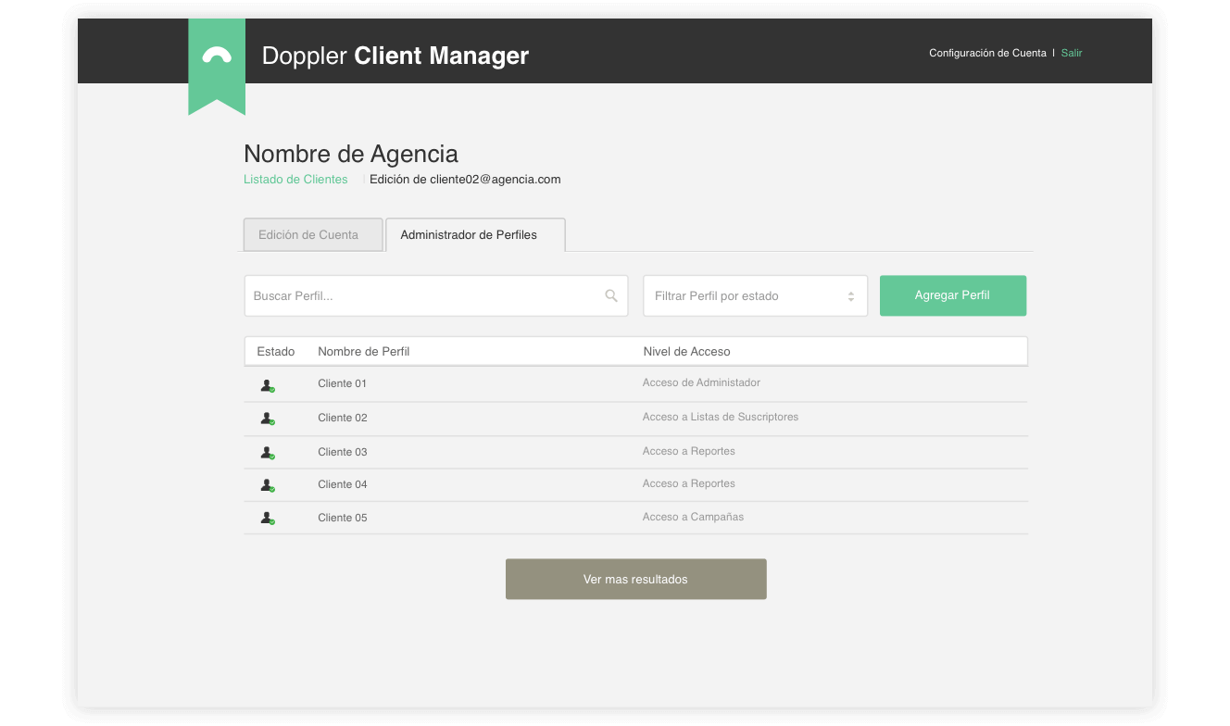
Task: Open the Filtrar Perfil por estado dropdown
Action: (756, 295)
